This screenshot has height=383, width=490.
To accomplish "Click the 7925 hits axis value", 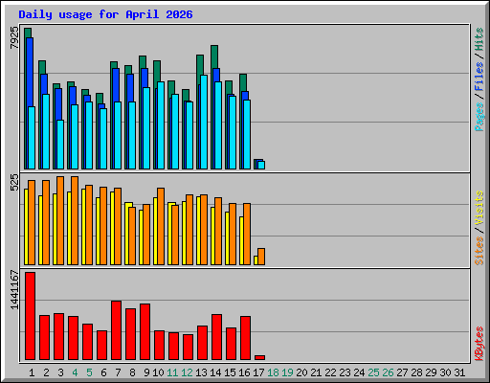I will click(x=14, y=37).
